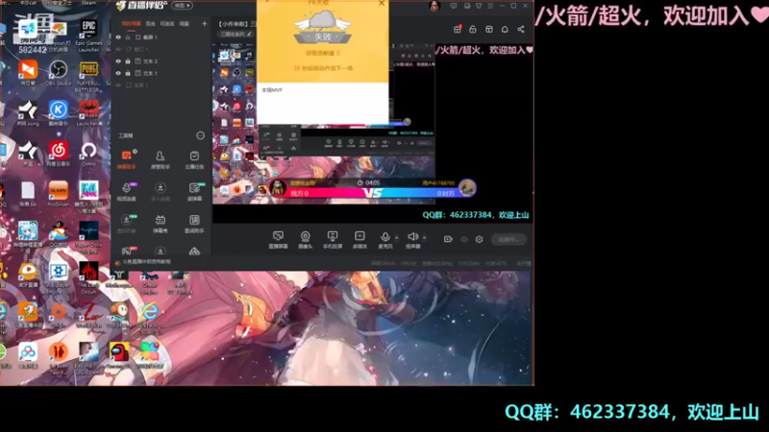
Task: Open the mode pill next to logo
Action: [x=183, y=6]
